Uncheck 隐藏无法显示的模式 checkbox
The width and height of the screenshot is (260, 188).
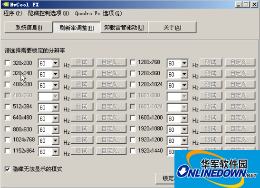click(8, 169)
